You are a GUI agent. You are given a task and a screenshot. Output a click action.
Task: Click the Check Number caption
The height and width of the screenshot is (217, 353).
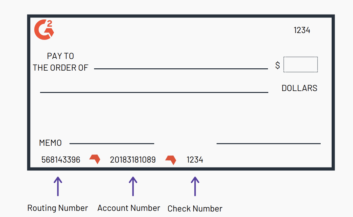click(195, 209)
